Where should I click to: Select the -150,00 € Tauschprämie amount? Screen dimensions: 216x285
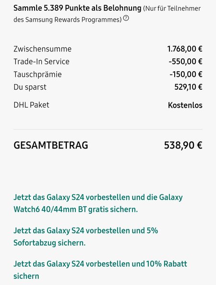pos(186,74)
